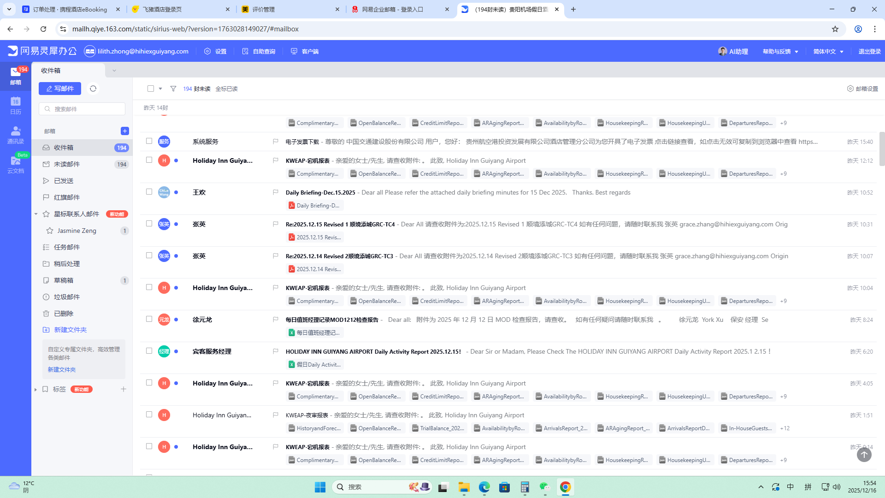The image size is (885, 498).
Task: Click the scroll-to-top arrow button
Action: click(x=864, y=455)
